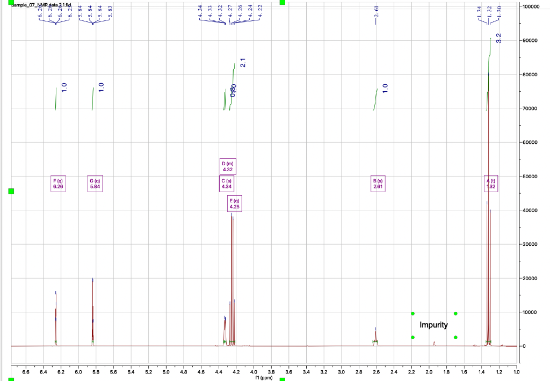
Task: Select the integral labeled 1.0 near 6.26 ppm
Action: click(x=63, y=88)
